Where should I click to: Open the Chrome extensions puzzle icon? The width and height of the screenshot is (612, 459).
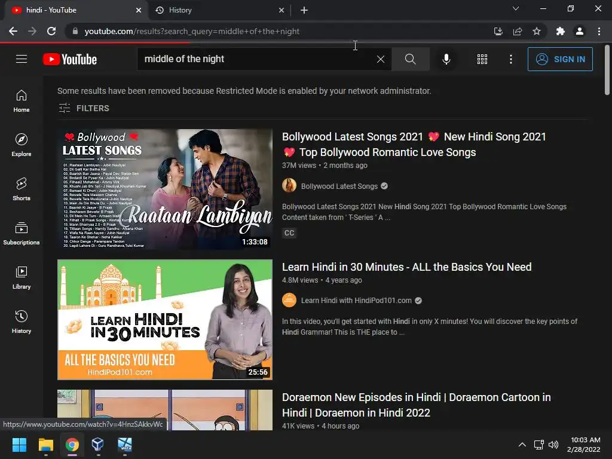[560, 31]
